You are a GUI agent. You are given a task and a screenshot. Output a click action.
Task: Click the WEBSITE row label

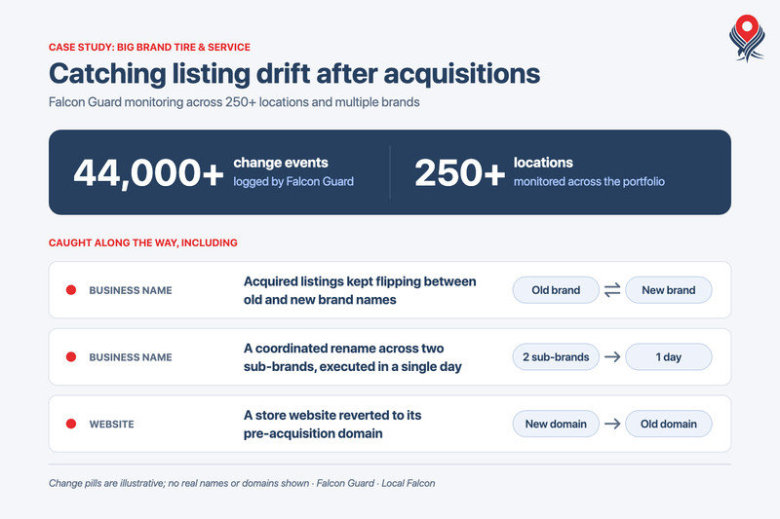[x=111, y=425]
